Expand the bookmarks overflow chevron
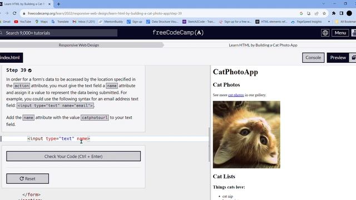The width and height of the screenshot is (356, 200). coord(329,22)
